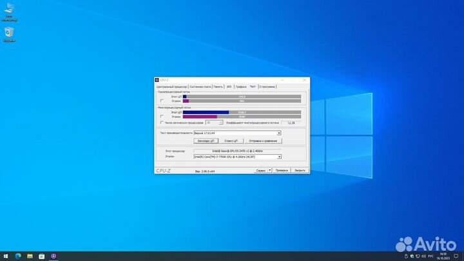Switch to the SPD tab
The height and width of the screenshot is (261, 464).
click(x=229, y=87)
